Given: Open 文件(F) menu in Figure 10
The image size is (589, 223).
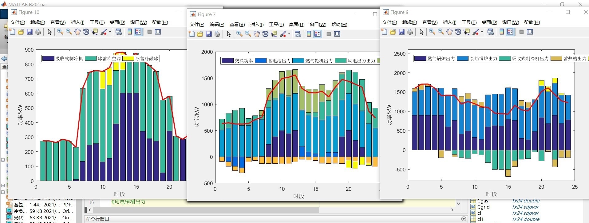Looking at the screenshot, I should click(x=18, y=22).
